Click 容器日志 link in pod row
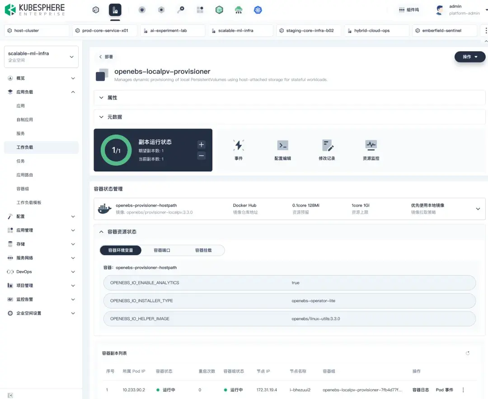Image resolution: width=488 pixels, height=399 pixels. tap(421, 390)
